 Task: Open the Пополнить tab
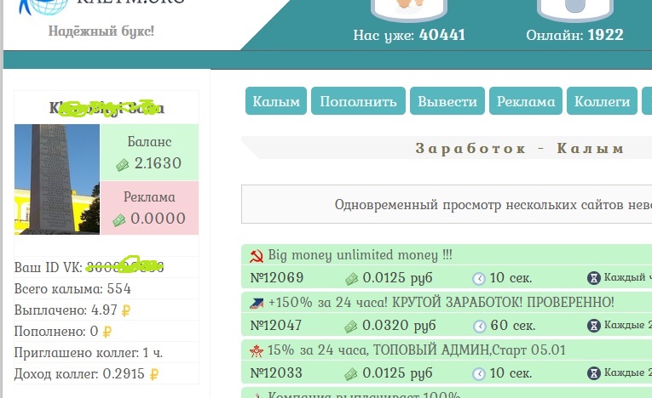358,101
